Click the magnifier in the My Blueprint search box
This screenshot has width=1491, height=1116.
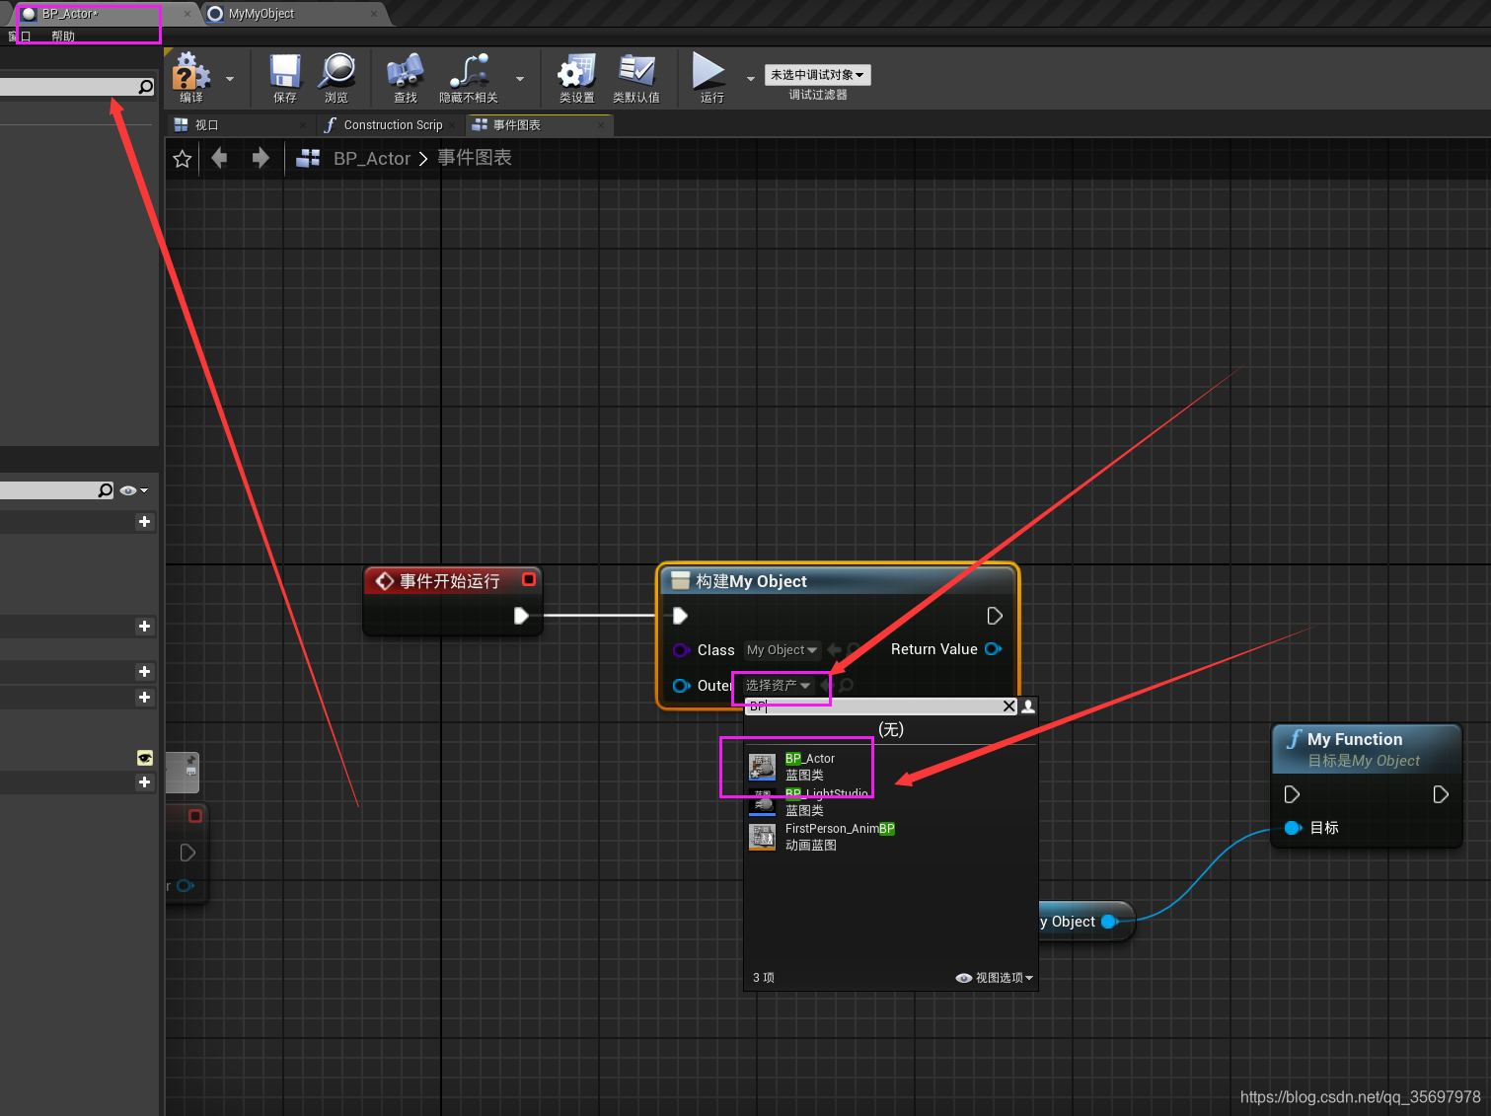click(x=106, y=490)
